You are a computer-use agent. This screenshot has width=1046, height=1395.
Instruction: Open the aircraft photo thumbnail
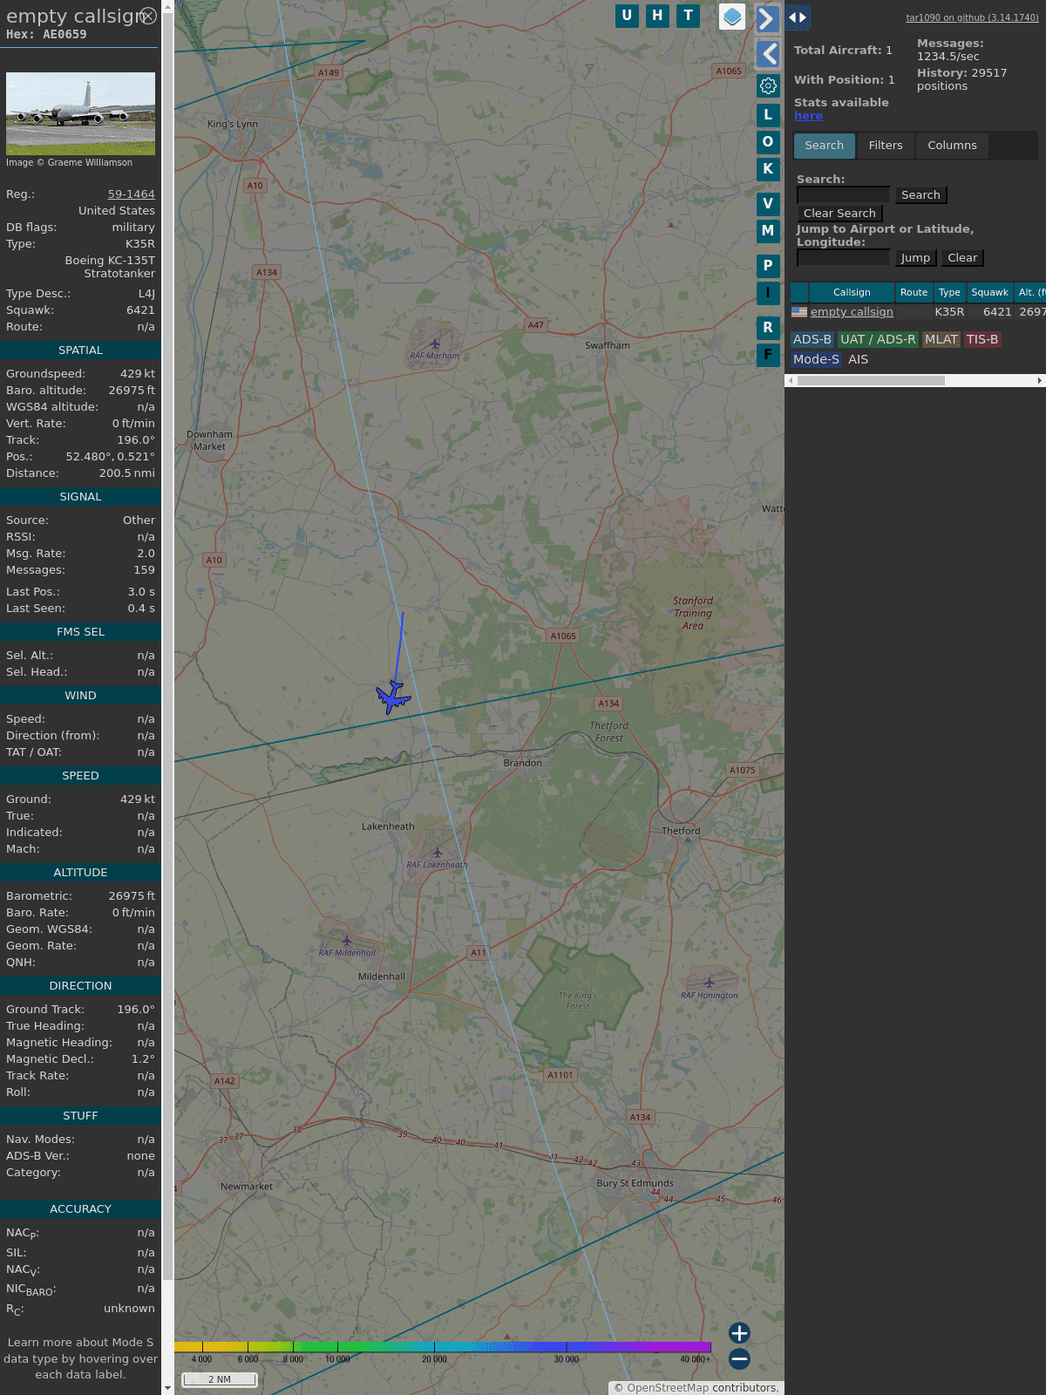(x=80, y=113)
